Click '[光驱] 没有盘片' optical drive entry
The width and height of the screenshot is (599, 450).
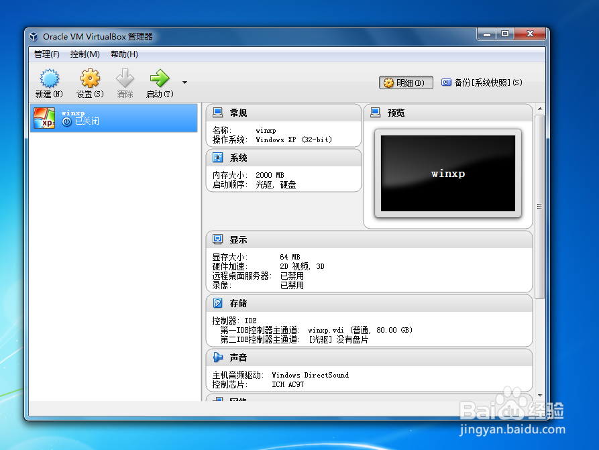click(339, 339)
